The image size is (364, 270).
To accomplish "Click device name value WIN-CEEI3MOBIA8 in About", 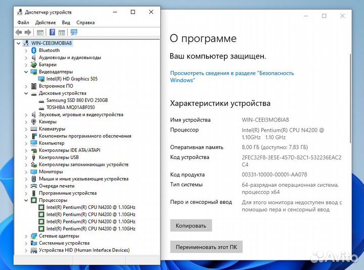I will click(x=265, y=120).
